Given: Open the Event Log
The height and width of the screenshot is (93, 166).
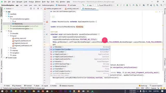Looking at the screenshot, I should point(143,86).
